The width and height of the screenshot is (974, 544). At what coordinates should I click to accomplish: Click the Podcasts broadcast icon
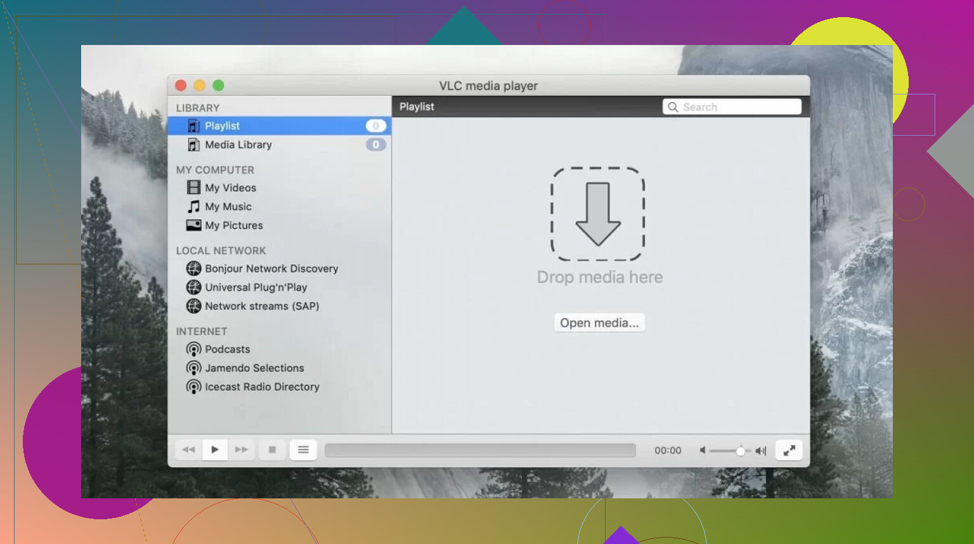193,349
